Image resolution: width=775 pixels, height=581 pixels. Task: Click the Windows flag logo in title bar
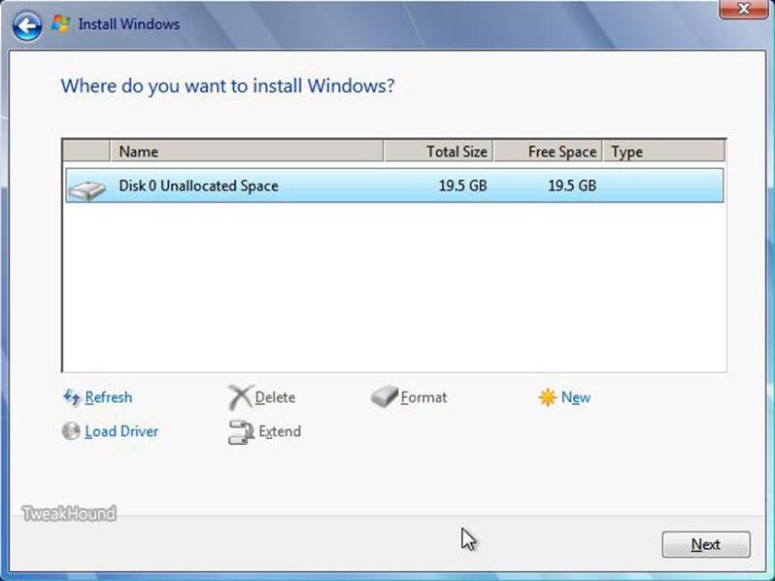[x=60, y=23]
